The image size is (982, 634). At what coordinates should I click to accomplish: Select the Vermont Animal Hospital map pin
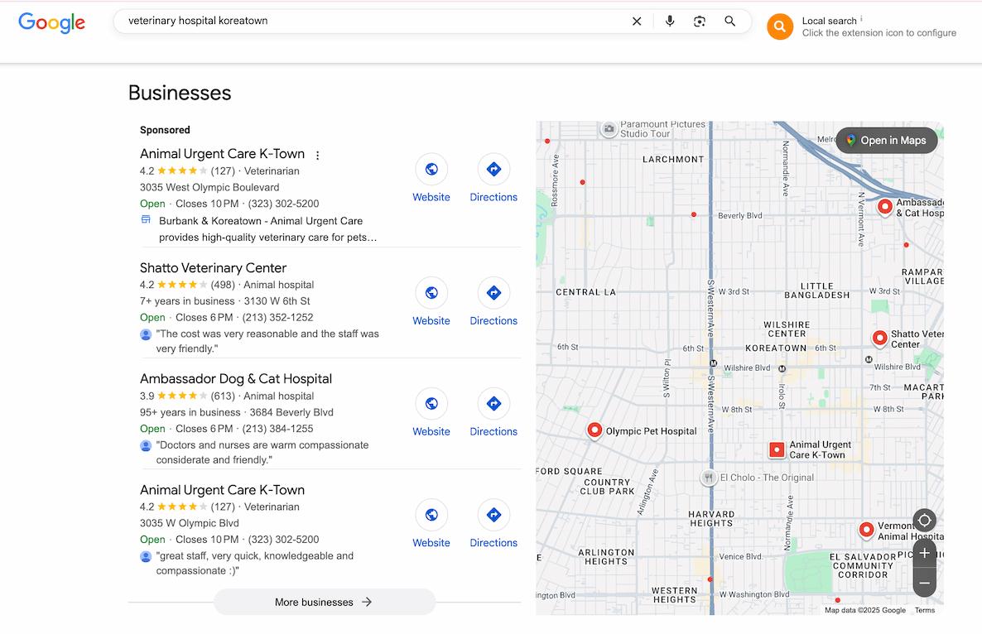click(866, 530)
